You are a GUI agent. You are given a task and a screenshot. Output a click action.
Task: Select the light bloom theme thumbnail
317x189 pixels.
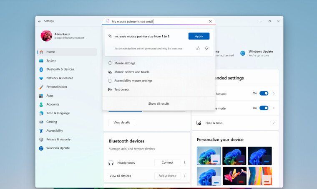[x=209, y=156]
